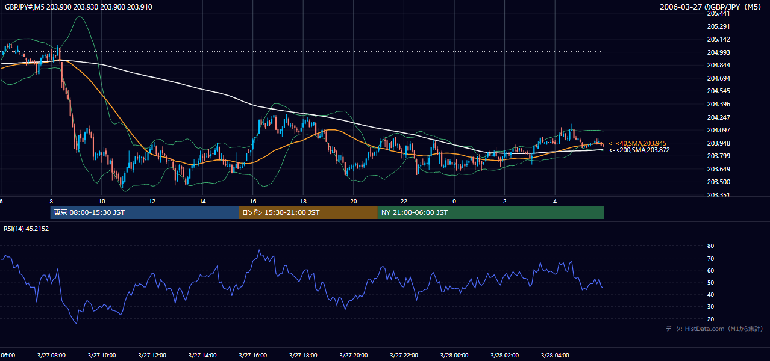Click price axis value 204.844
770x361 pixels.
[x=719, y=65]
